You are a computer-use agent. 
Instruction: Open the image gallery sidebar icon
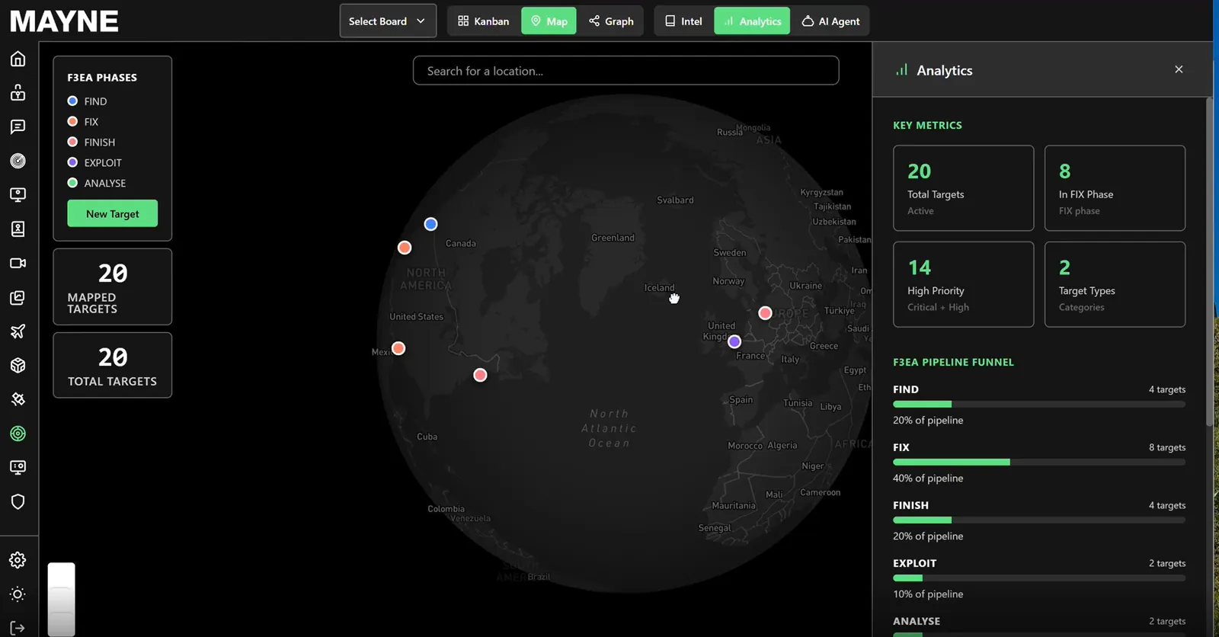(x=18, y=297)
